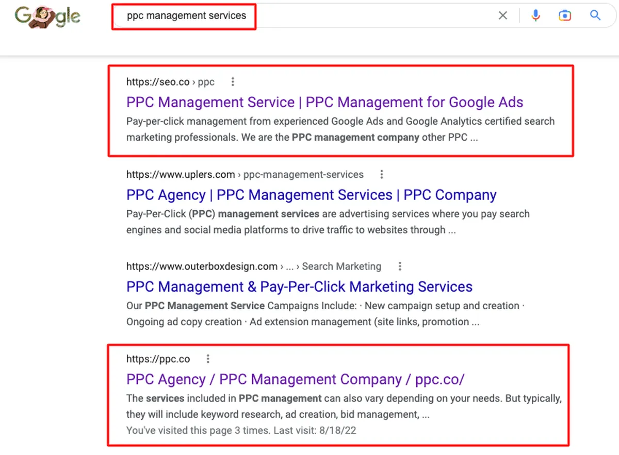619x455 pixels.
Task: Open 'PPC Agency | PPC Management Services | PPC Company'
Action: click(x=311, y=195)
